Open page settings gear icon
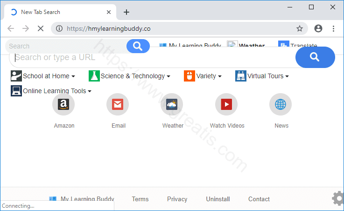 337,198
